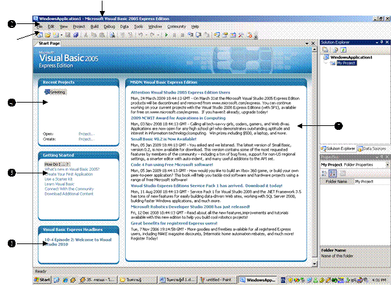391x285 pixels.
Task: Click the Undo arrow icon
Action: (x=141, y=35)
